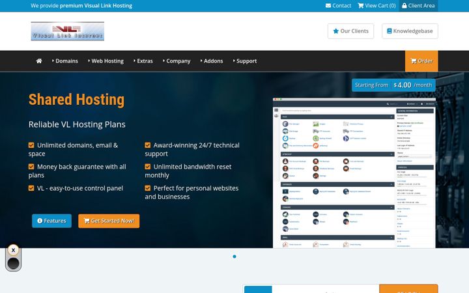The width and height of the screenshot is (469, 293).
Task: Open the Contact link
Action: (x=338, y=6)
